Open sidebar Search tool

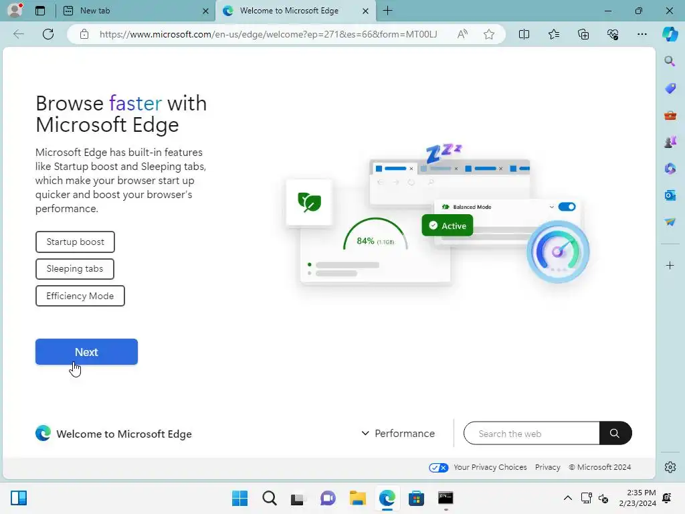[x=670, y=61]
